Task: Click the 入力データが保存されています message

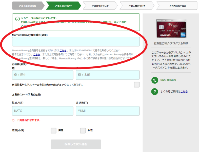Action: [39, 18]
